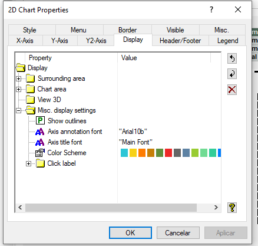The image size is (258, 246).
Task: Select the Axis annotation font icon
Action: (40, 132)
